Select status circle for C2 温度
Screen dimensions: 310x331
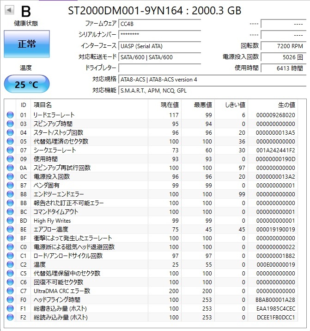coord(10,264)
